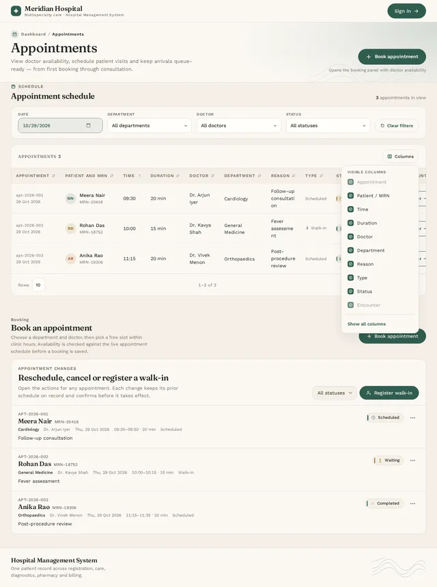The height and width of the screenshot is (587, 437).
Task: Click the 11:15 time cell
Action: [x=129, y=259]
